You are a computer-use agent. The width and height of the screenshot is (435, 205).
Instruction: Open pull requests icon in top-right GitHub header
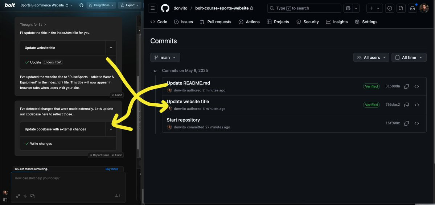(x=401, y=8)
